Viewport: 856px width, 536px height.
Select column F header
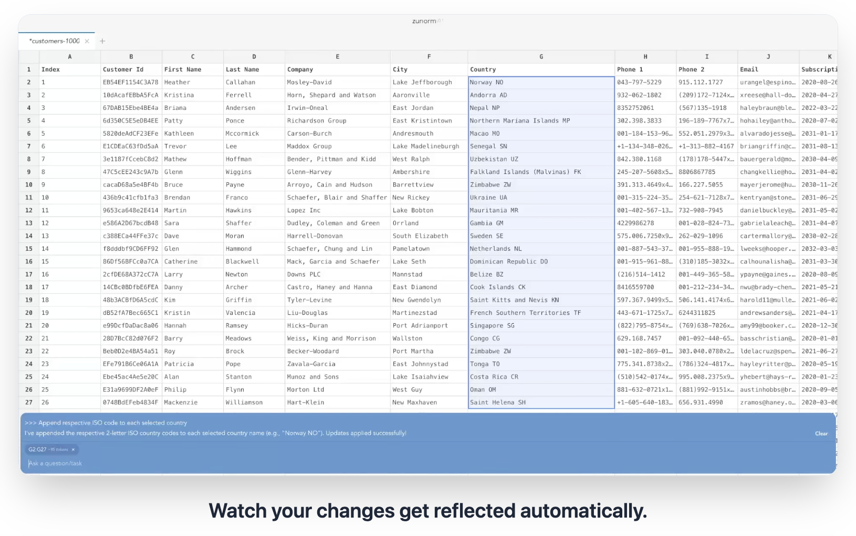coord(429,57)
